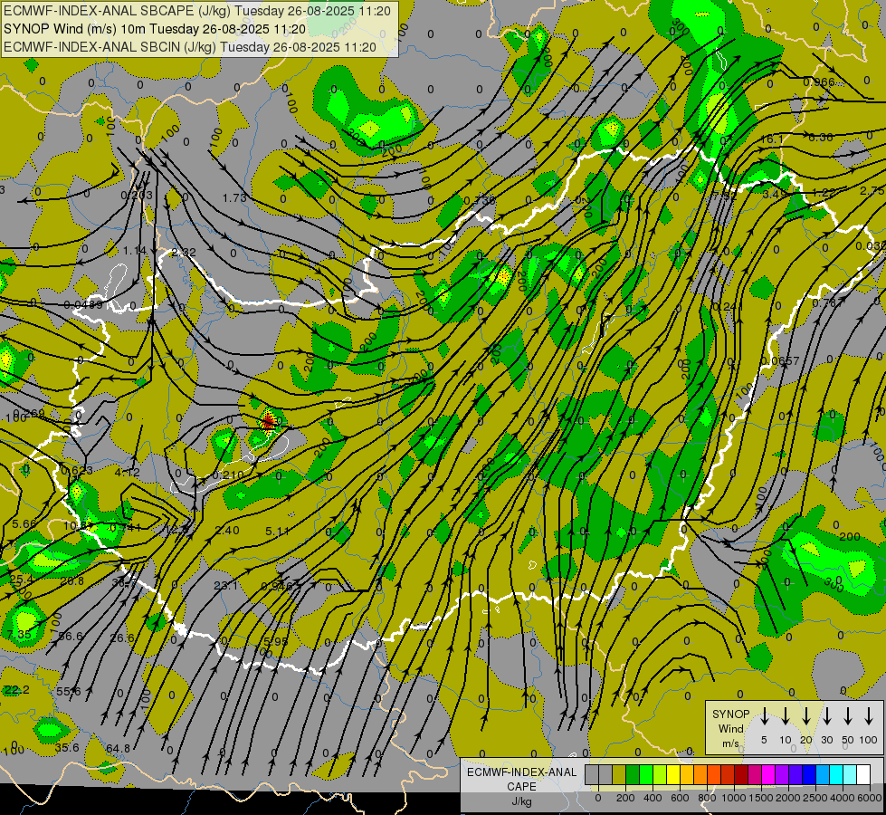886x815 pixels.
Task: Click the 30 m/s wind arrow in legend
Action: pyautogui.click(x=826, y=716)
